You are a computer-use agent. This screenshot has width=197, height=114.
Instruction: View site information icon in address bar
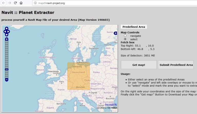[x=35, y=3]
